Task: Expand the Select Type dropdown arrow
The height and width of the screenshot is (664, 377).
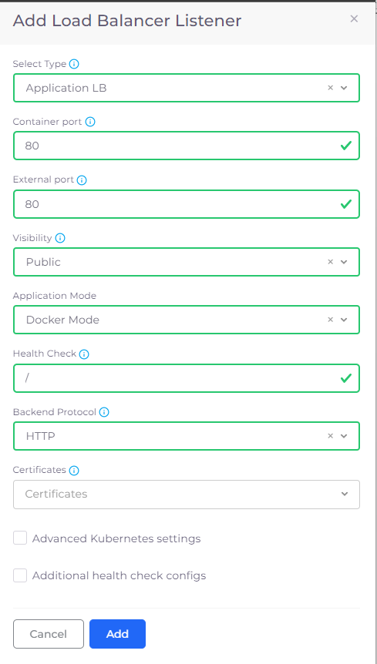Action: (344, 88)
